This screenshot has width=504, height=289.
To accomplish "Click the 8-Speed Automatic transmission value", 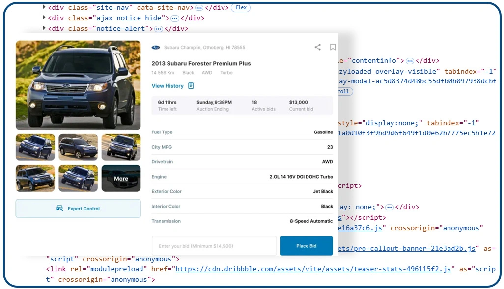I will click(x=311, y=221).
